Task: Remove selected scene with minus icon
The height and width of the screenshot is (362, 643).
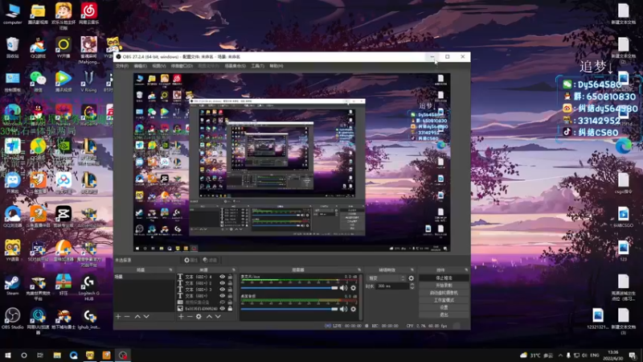Action: coord(127,316)
